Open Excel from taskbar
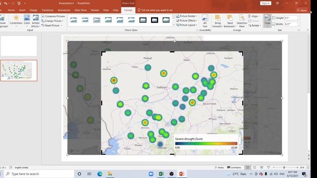The image size is (317, 178). pyautogui.click(x=161, y=174)
